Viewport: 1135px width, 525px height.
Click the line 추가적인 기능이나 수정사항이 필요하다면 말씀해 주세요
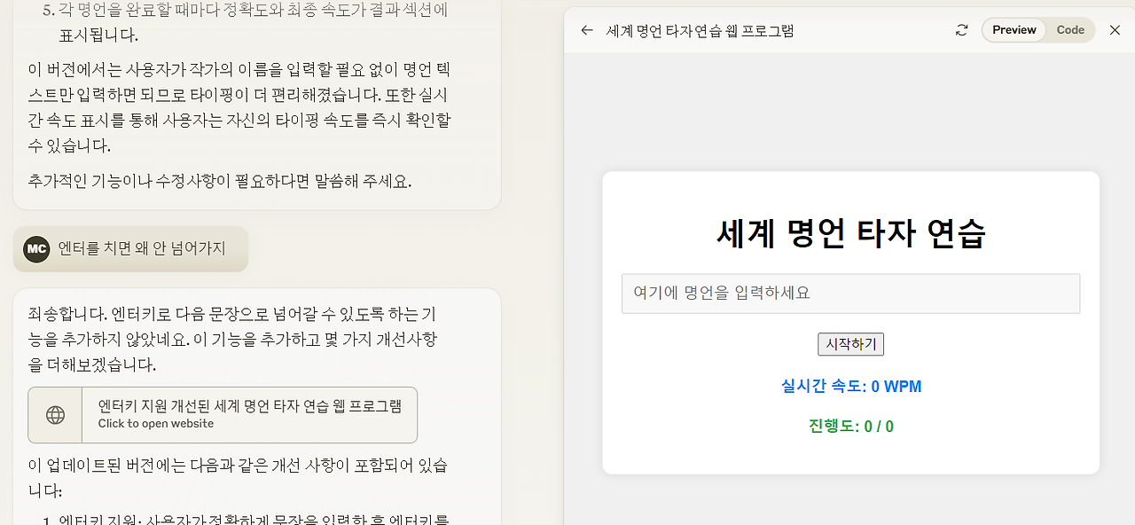point(220,181)
